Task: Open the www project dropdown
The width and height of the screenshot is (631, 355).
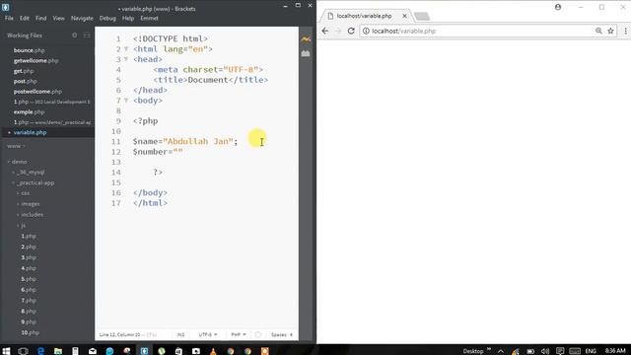Action: pos(16,146)
